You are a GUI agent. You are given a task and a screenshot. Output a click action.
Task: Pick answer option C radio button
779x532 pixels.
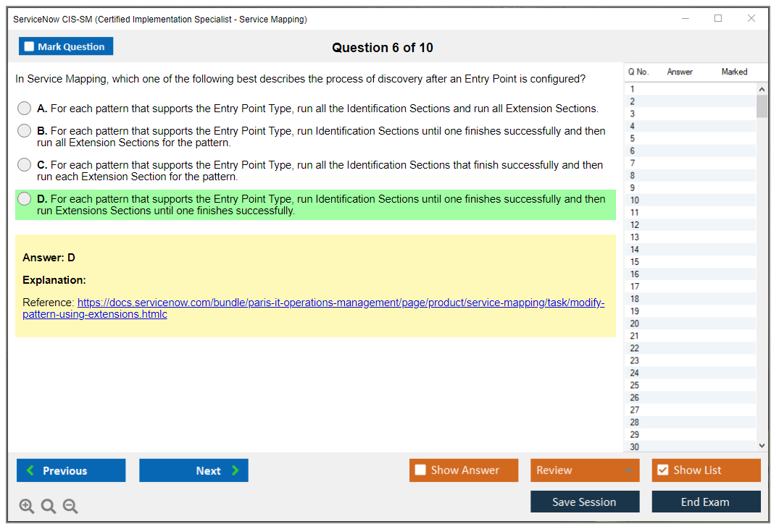(25, 165)
